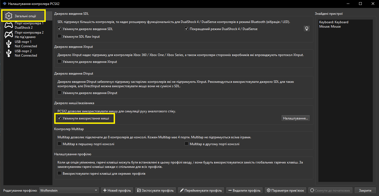This screenshot has width=379, height=196.
Task: Disable the Увімкнути джерело введення SDL checkbox
Action: tap(59, 29)
